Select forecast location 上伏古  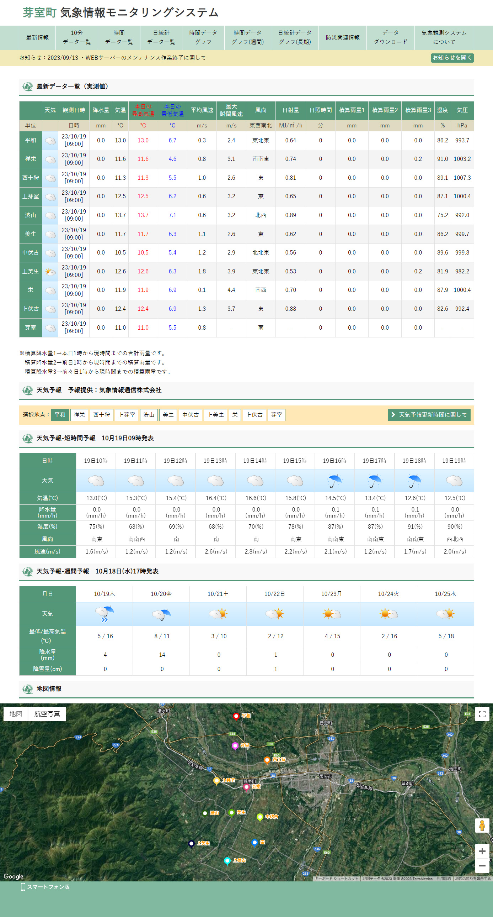[x=254, y=415]
